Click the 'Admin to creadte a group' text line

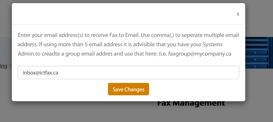(x=124, y=54)
